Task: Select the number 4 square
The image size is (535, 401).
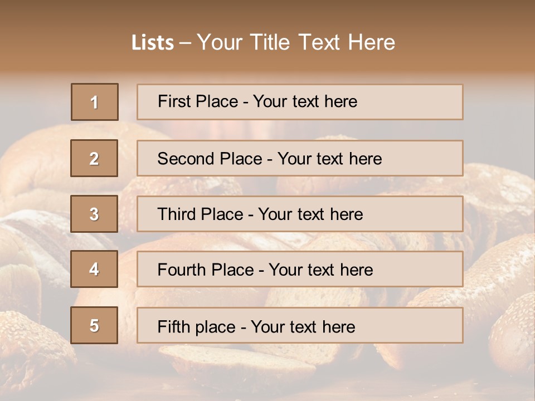Action: (94, 270)
